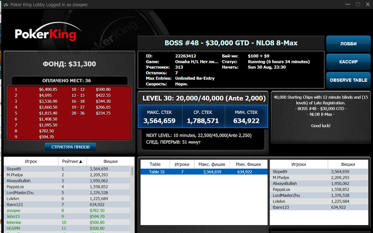Click the Table column header
Viewport: 373px width, 233px height.
(155, 164)
